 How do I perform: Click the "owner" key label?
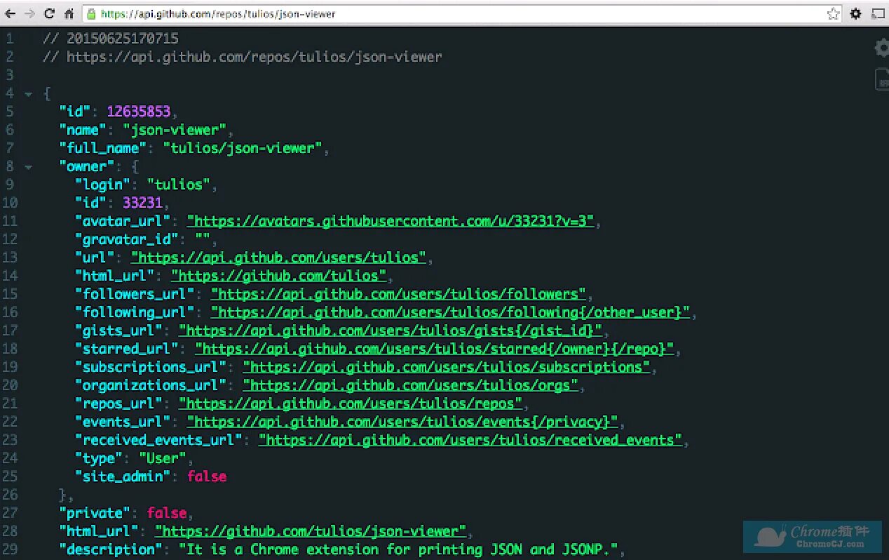86,166
